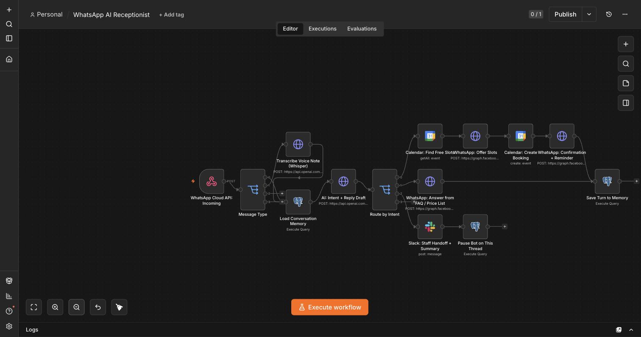
Task: Open settings gear in left sidebar
Action: pyautogui.click(x=9, y=326)
